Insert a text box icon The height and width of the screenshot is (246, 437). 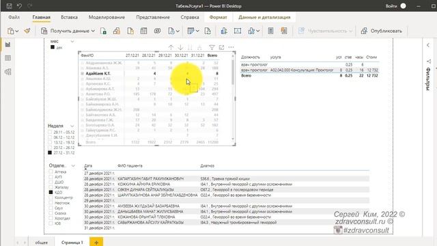tap(238, 31)
